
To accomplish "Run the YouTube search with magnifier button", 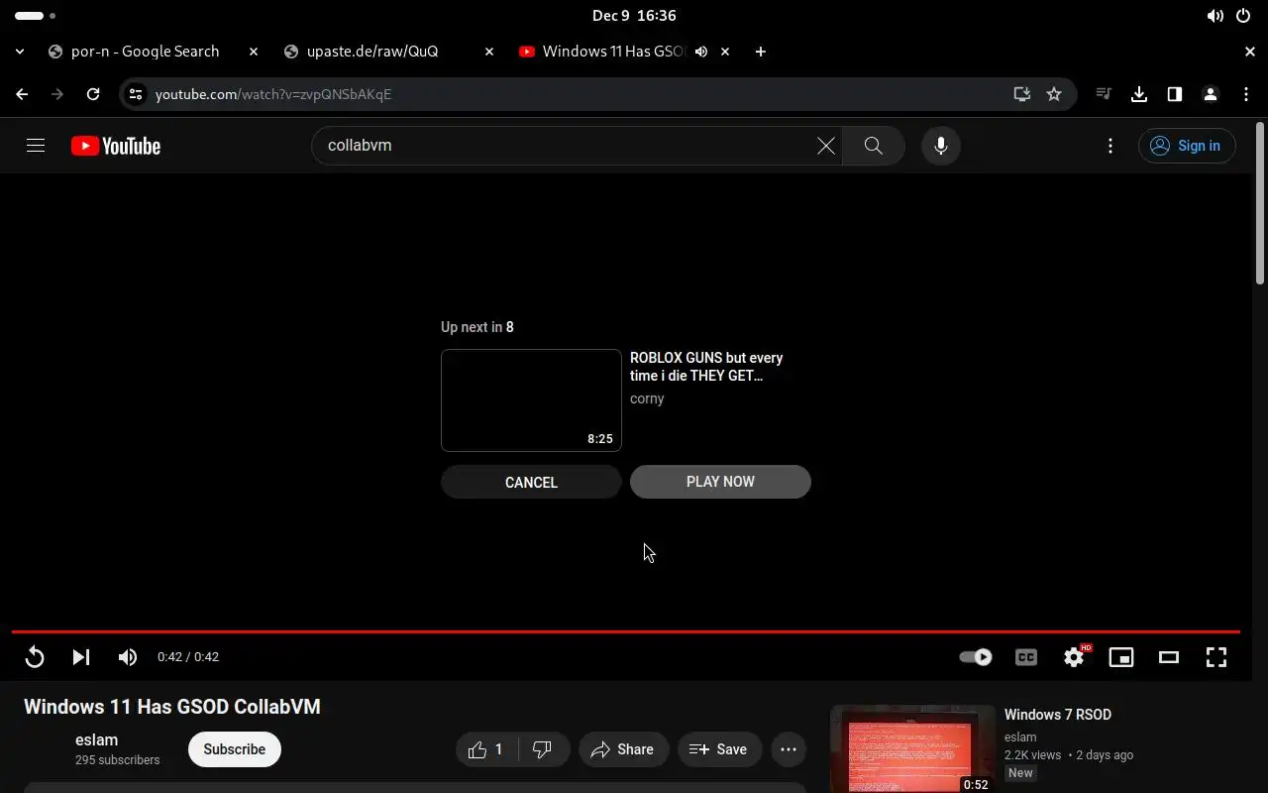I will point(873,146).
